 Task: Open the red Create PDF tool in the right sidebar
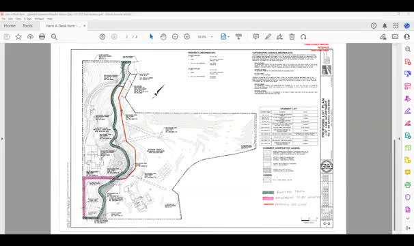coord(408,61)
